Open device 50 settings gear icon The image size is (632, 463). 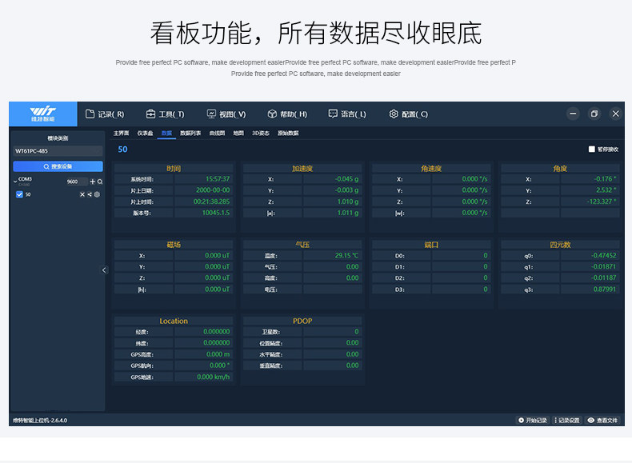pos(97,194)
